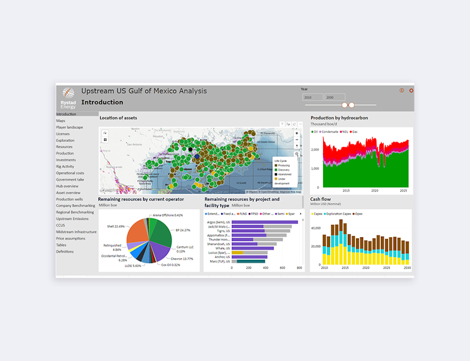Open the Player landscape page
The height and width of the screenshot is (361, 470).
[x=69, y=128]
